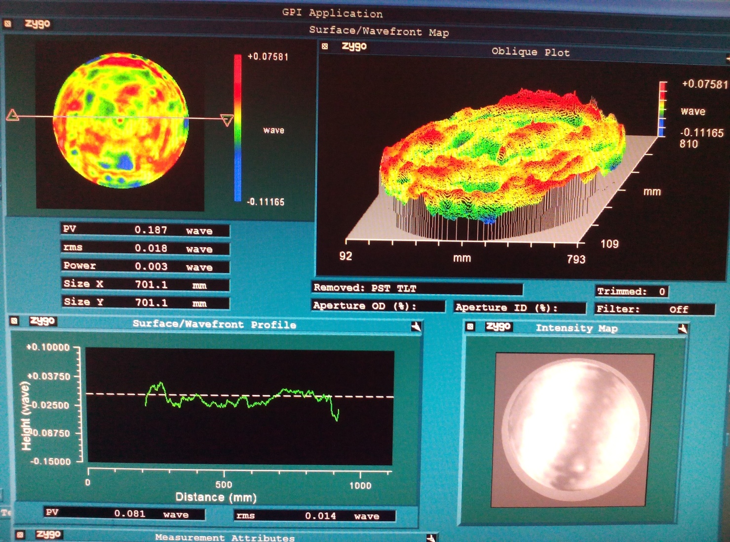This screenshot has height=542, width=730.
Task: Click the pin arrow on Surface/Wavefront Profile
Action: [x=416, y=326]
